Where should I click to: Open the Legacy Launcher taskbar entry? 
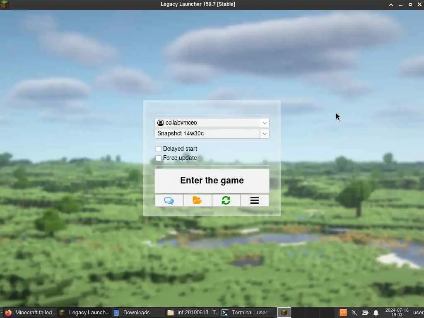pos(84,313)
